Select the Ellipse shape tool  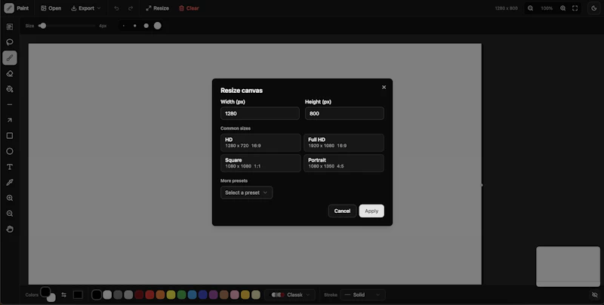pos(10,151)
